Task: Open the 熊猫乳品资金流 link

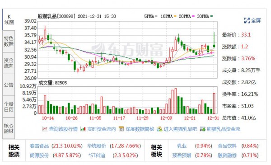Action: click(x=224, y=129)
